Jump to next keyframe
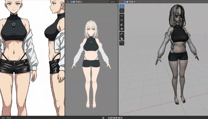 (119, 118)
